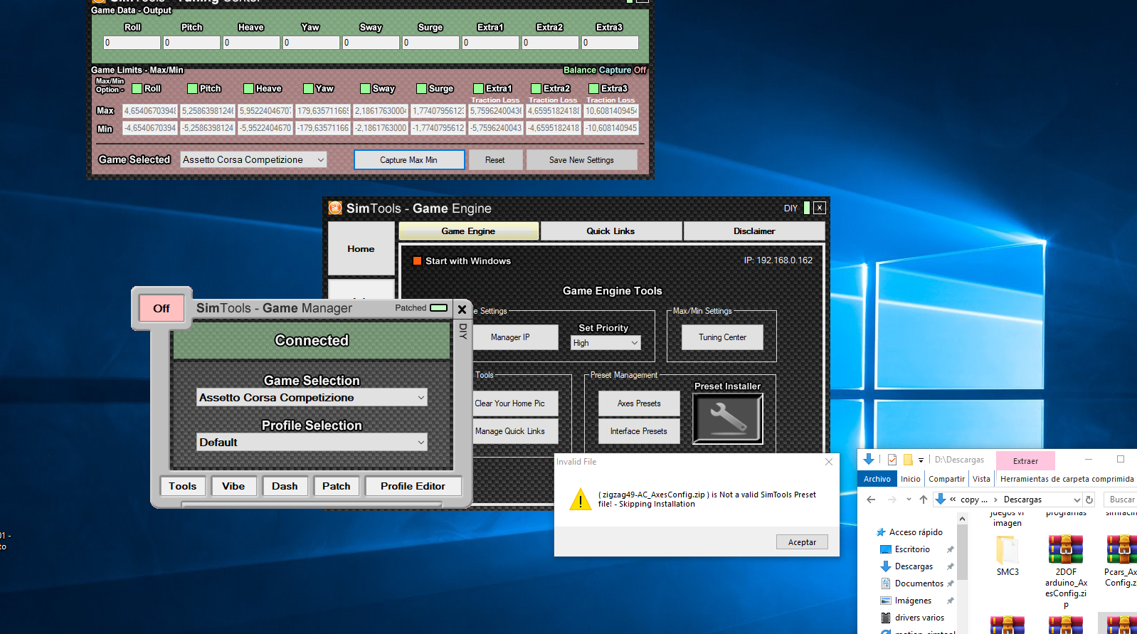Open the Profile Editor

coord(413,486)
